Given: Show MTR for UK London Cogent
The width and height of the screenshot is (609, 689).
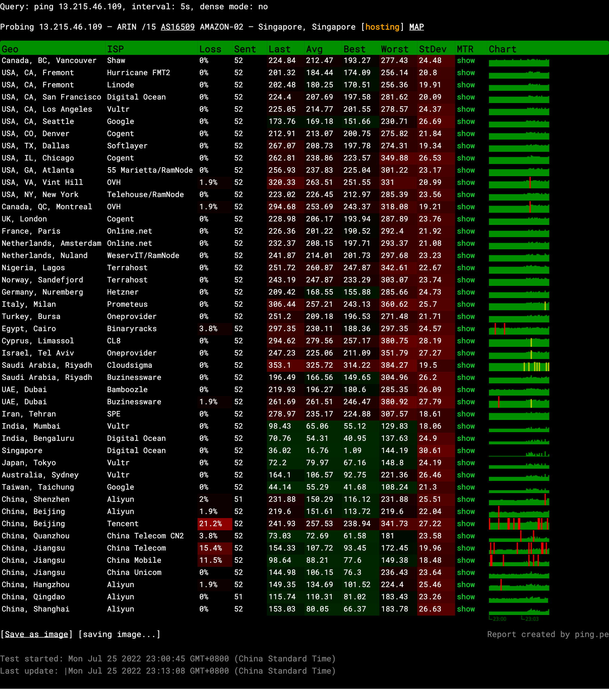Looking at the screenshot, I should [465, 219].
